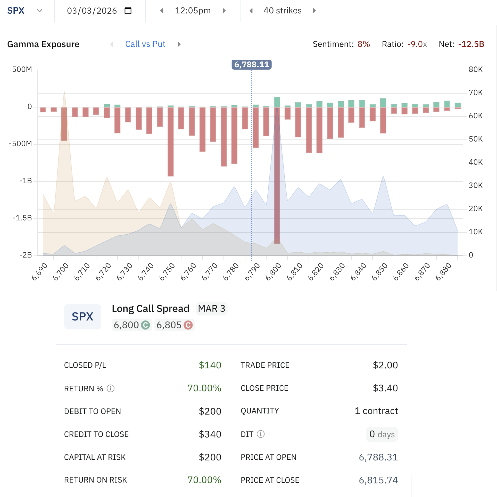Click the DIT info icon
The image size is (497, 497).
point(261,434)
